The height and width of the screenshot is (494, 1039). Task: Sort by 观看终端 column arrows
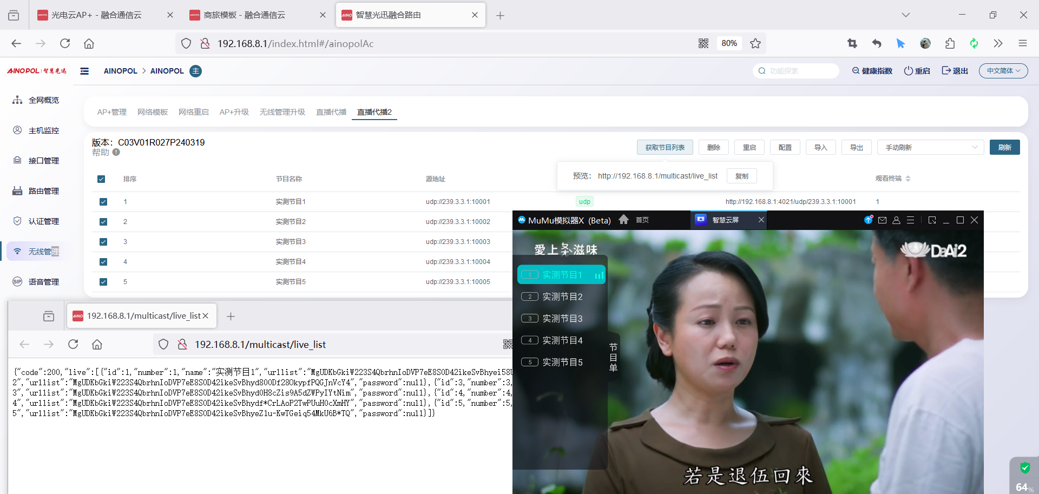click(x=908, y=179)
